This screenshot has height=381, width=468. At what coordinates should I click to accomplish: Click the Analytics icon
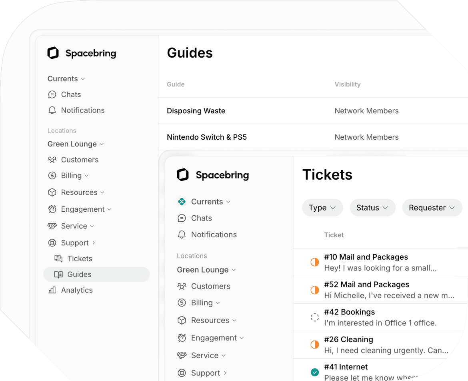coord(52,290)
